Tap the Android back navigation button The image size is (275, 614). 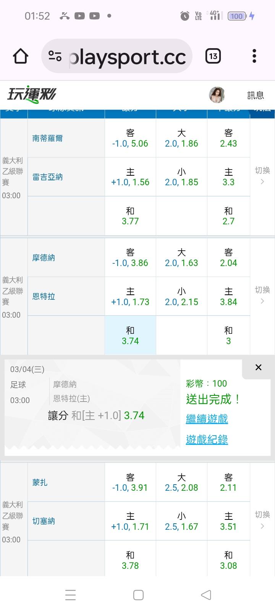(x=206, y=595)
